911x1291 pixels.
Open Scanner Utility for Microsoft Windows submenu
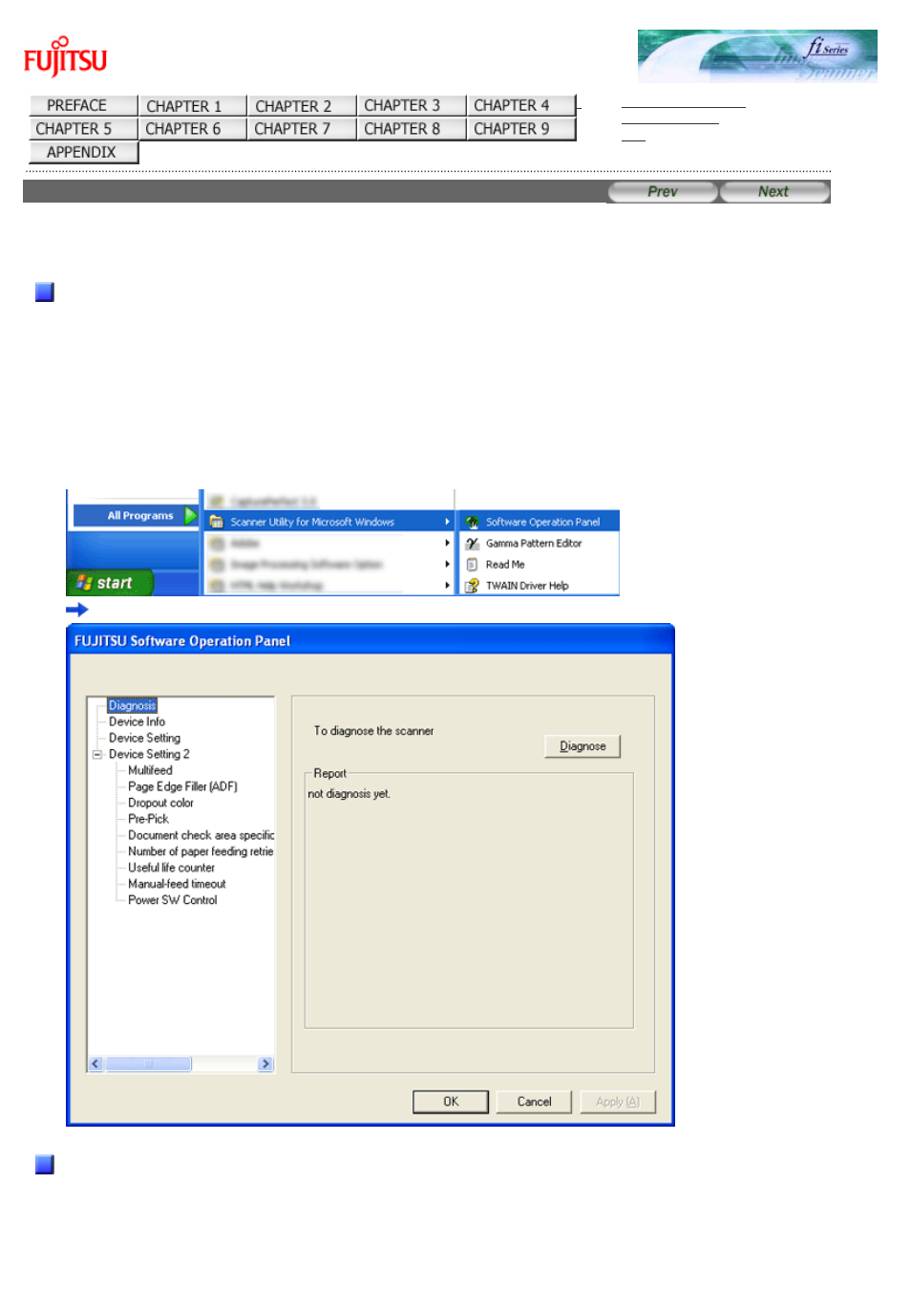(328, 522)
